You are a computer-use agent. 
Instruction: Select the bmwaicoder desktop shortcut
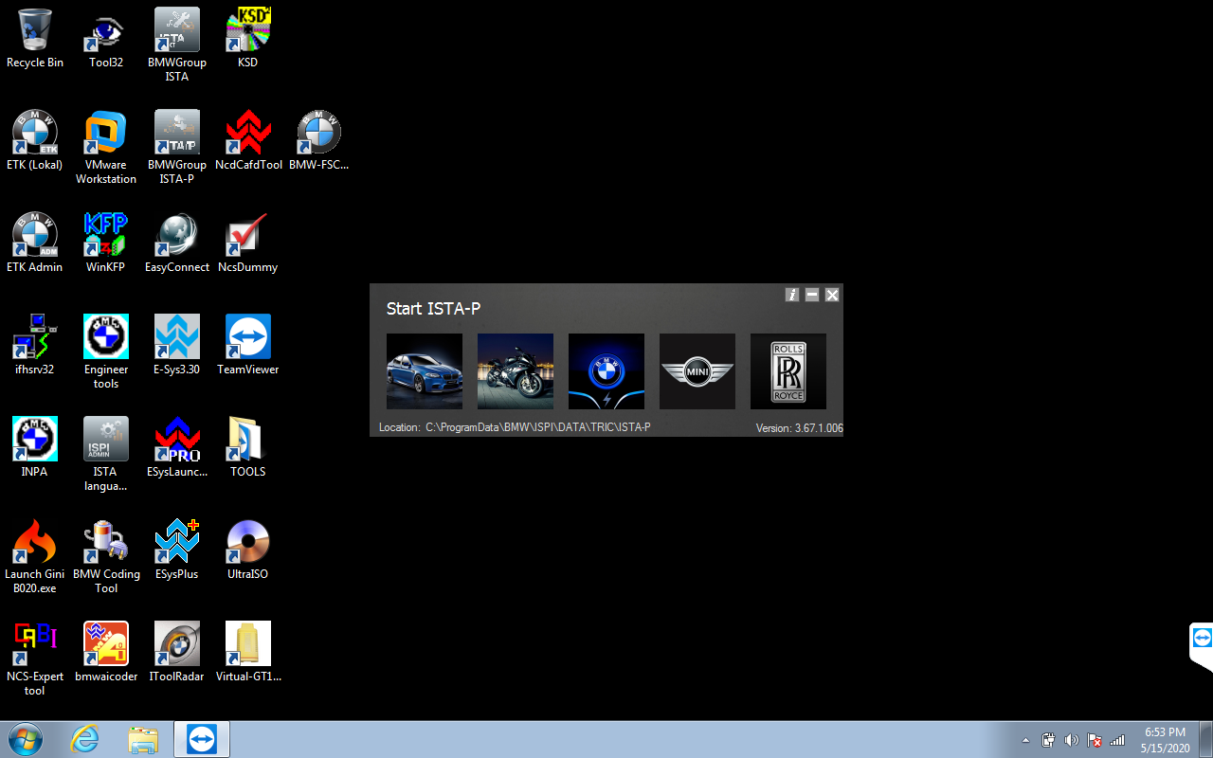106,652
